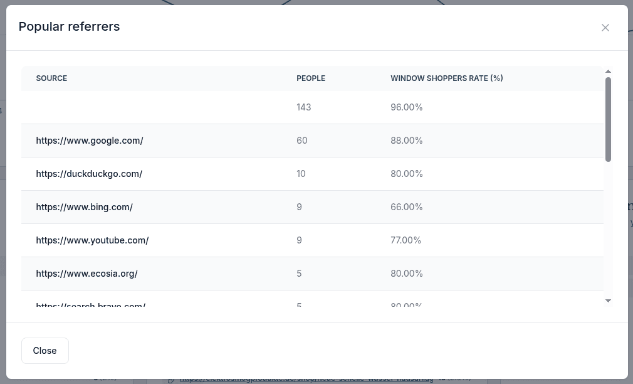Click the Close button

tap(44, 351)
